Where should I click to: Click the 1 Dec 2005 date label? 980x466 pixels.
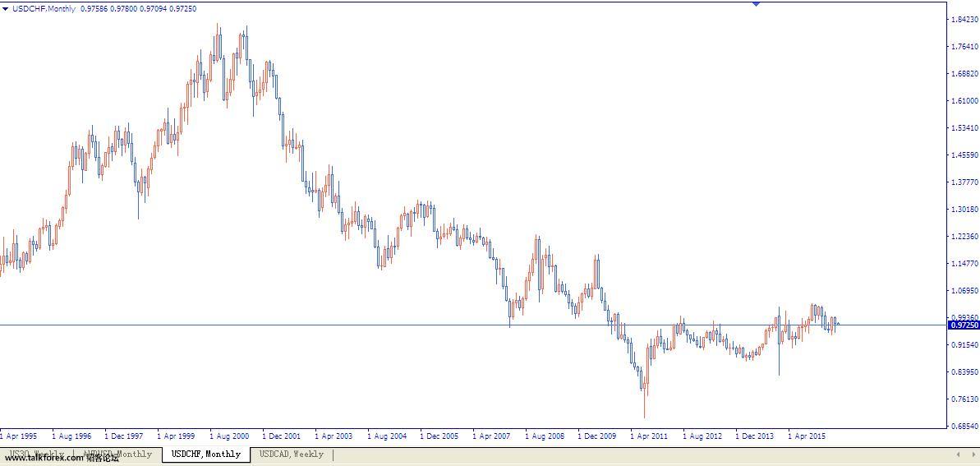click(x=439, y=436)
